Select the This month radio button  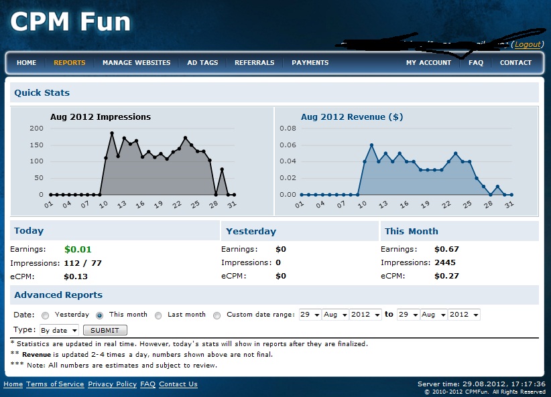pos(99,315)
